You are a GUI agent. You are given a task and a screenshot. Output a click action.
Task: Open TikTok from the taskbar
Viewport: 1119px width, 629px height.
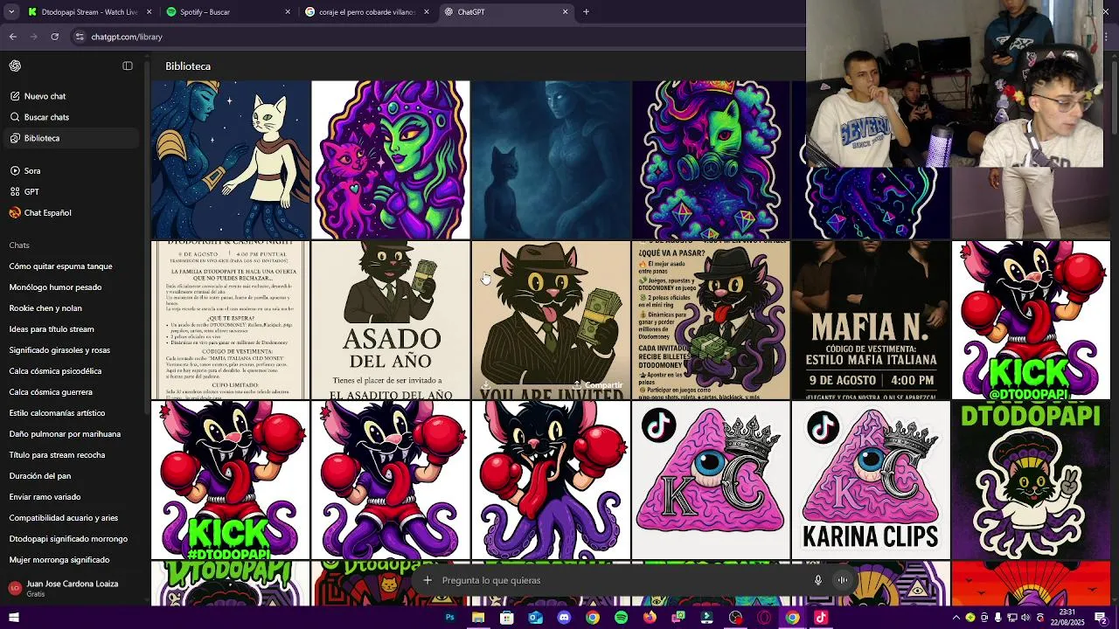tap(821, 618)
